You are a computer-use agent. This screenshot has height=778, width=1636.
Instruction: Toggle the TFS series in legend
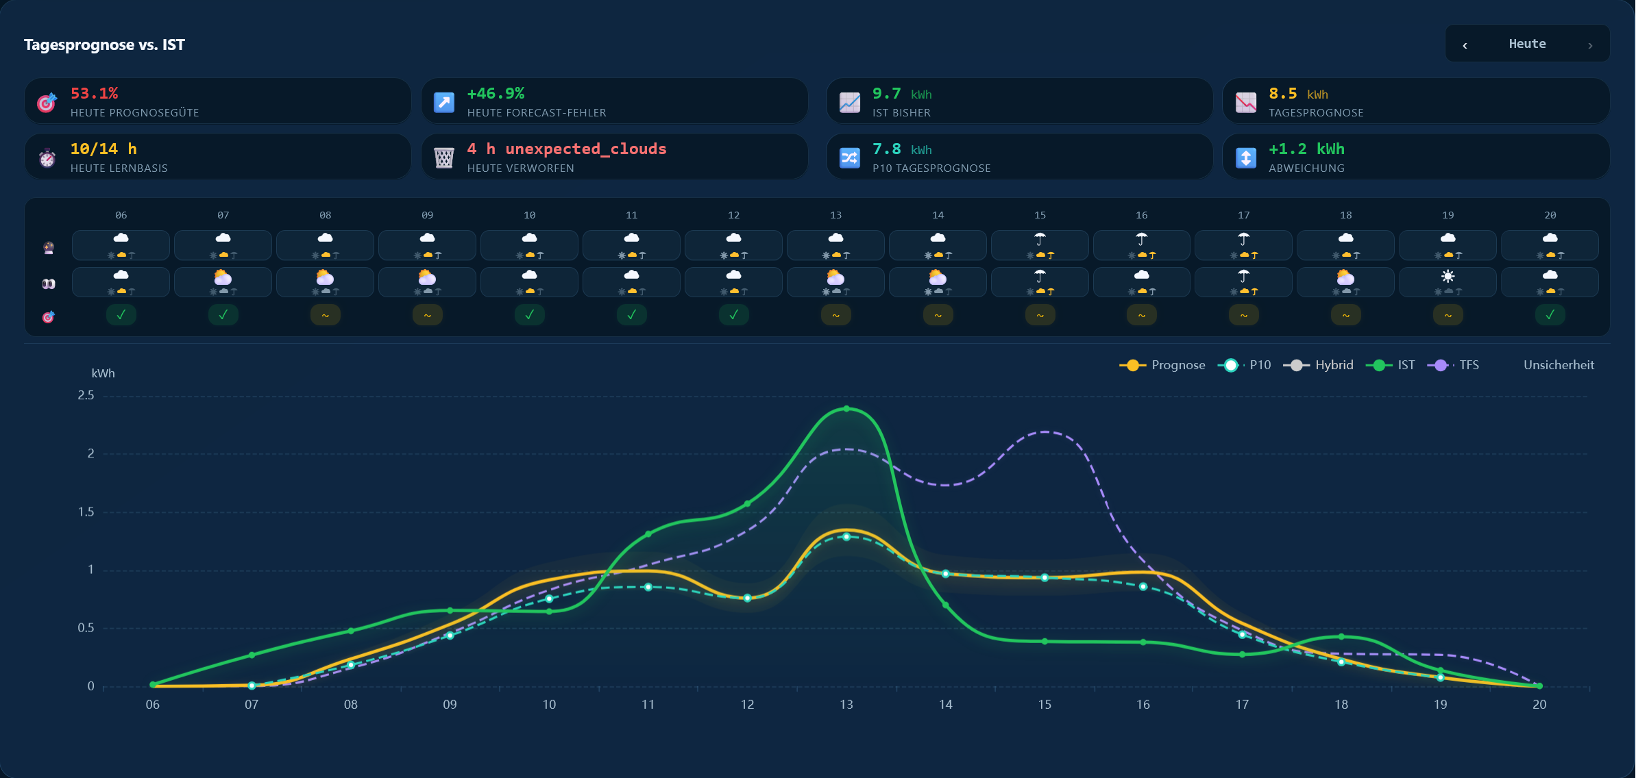tap(1453, 365)
